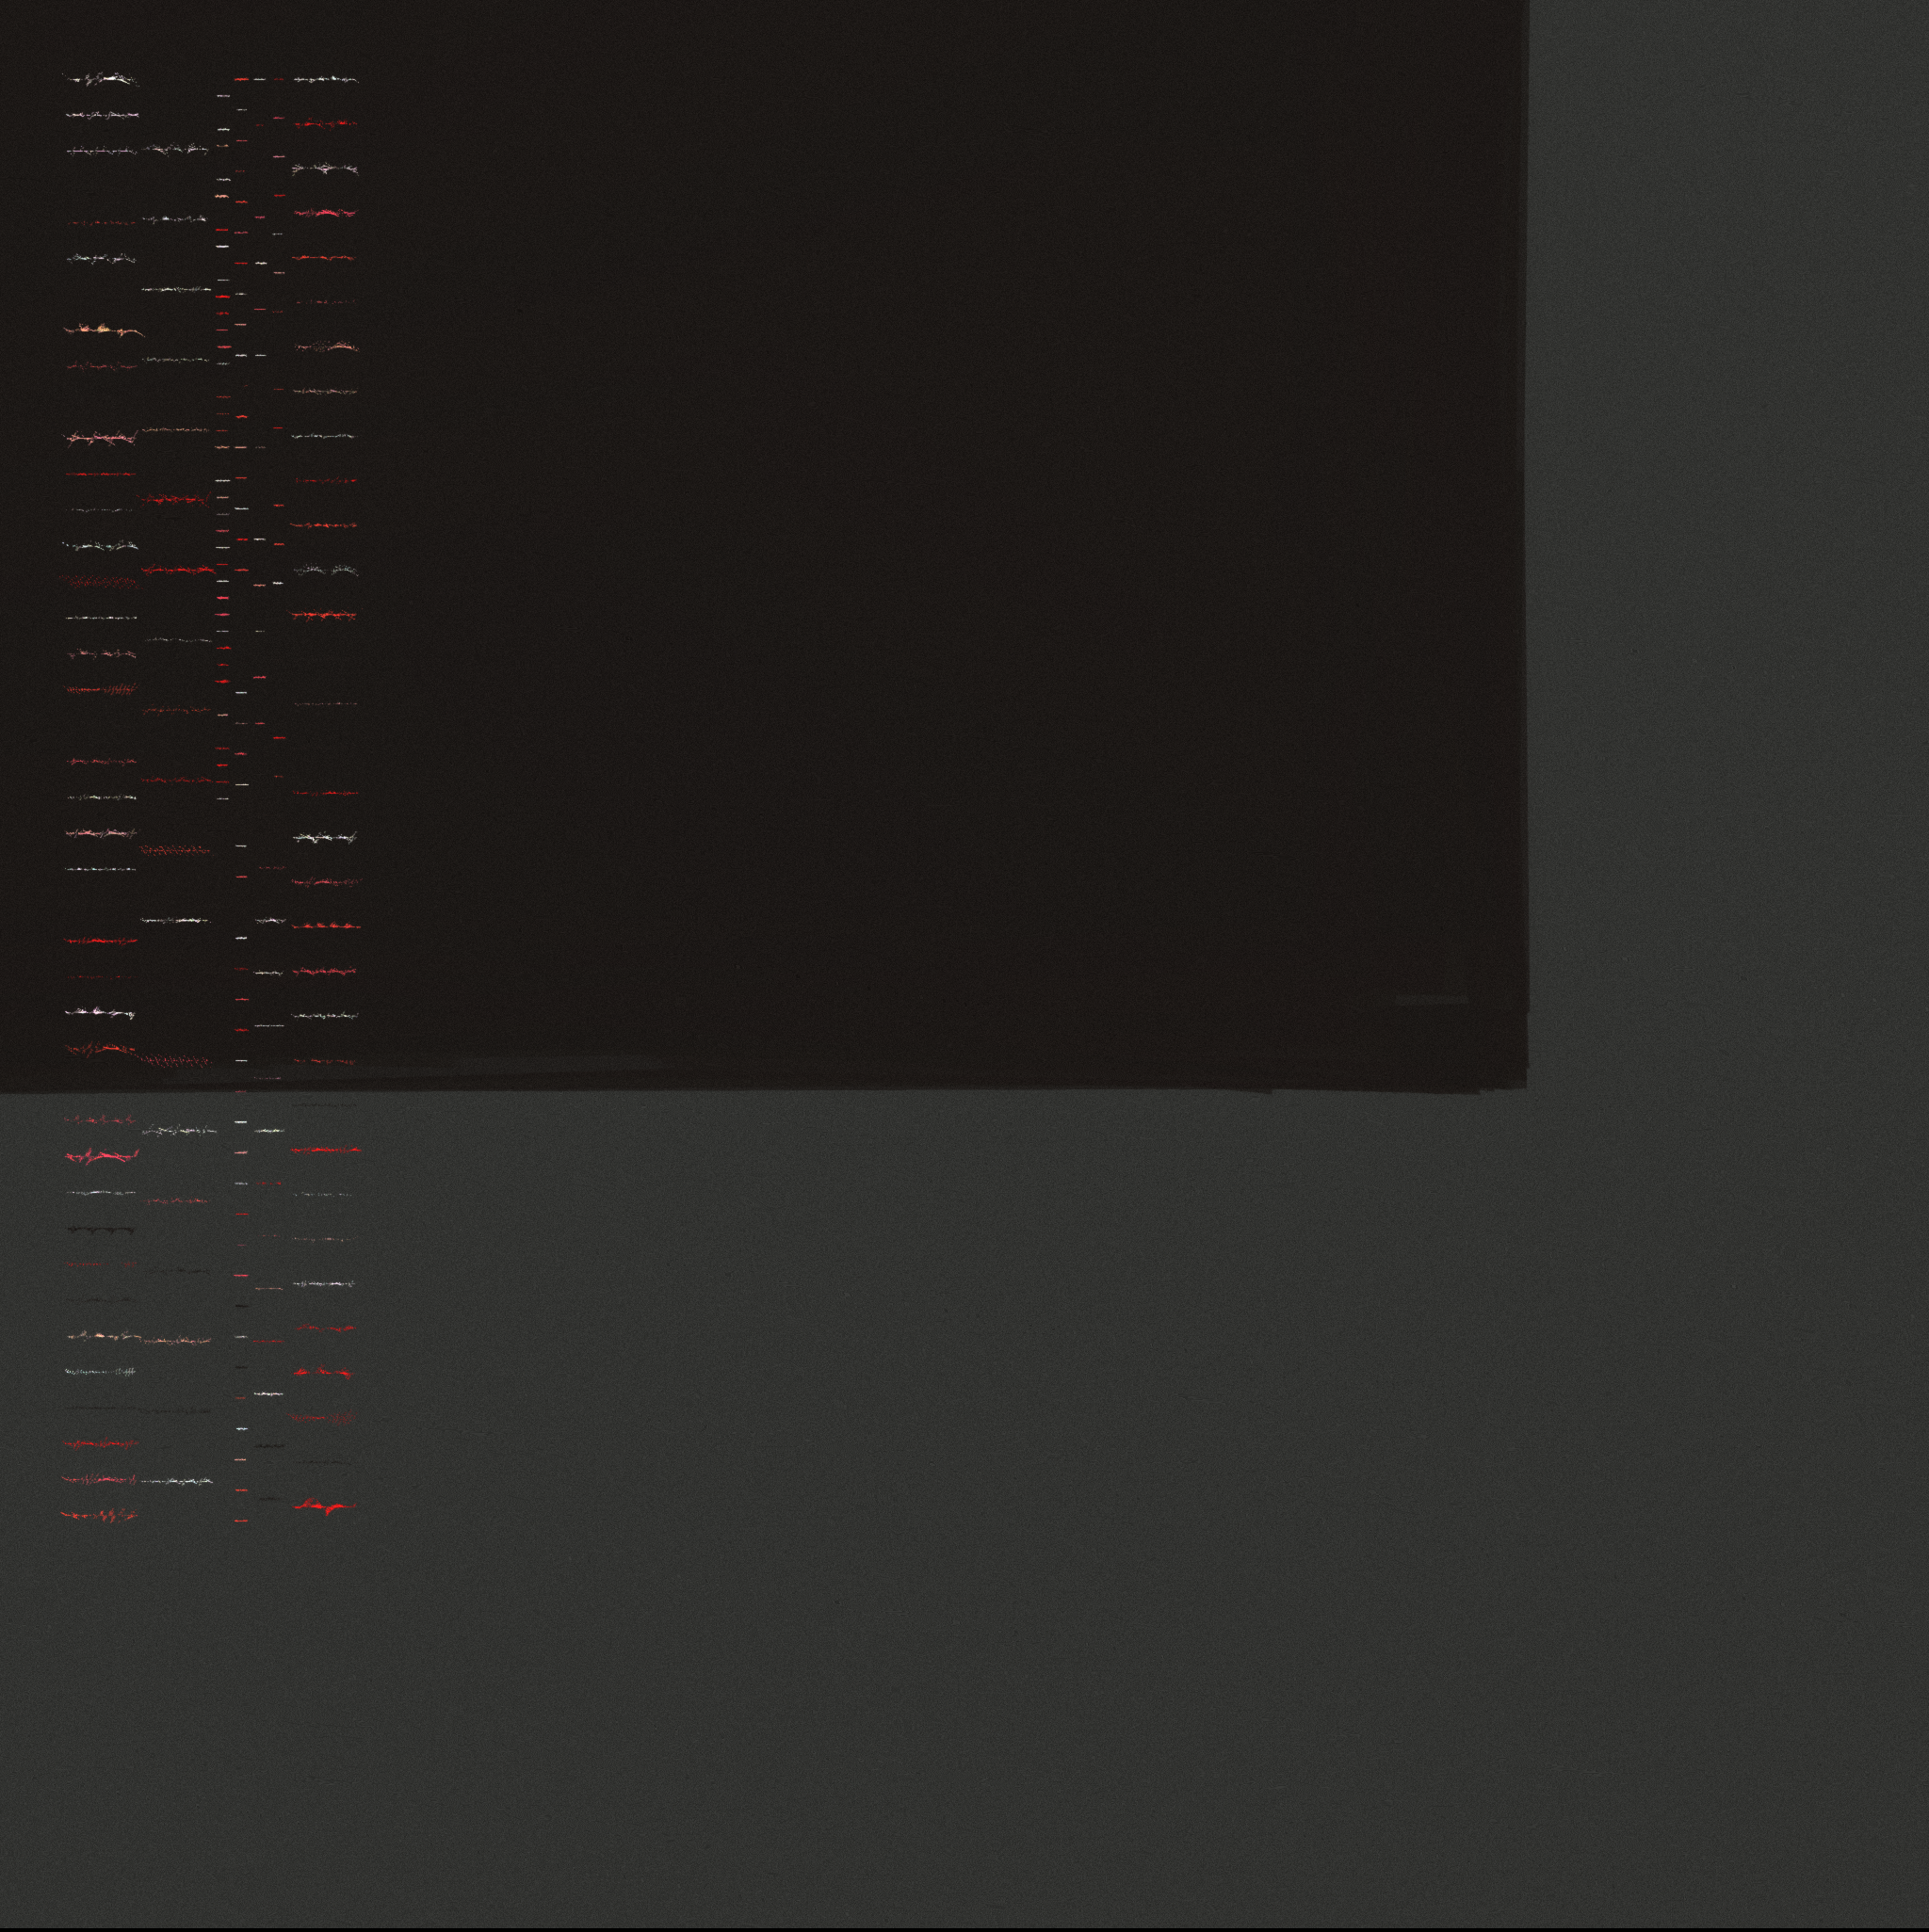
Task: Click the faint gray bar near the dark panel's bottom-right
Action: pyautogui.click(x=1431, y=999)
